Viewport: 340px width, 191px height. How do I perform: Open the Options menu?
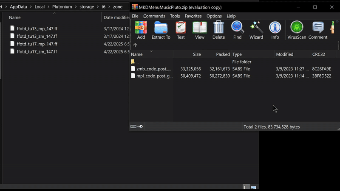tap(214, 16)
